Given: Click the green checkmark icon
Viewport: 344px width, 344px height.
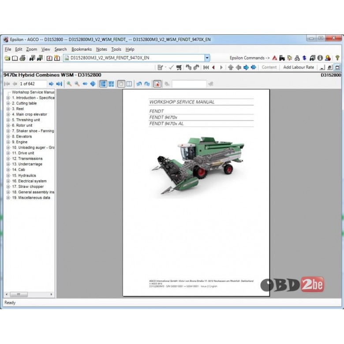Looking at the screenshot, I should 172,67.
